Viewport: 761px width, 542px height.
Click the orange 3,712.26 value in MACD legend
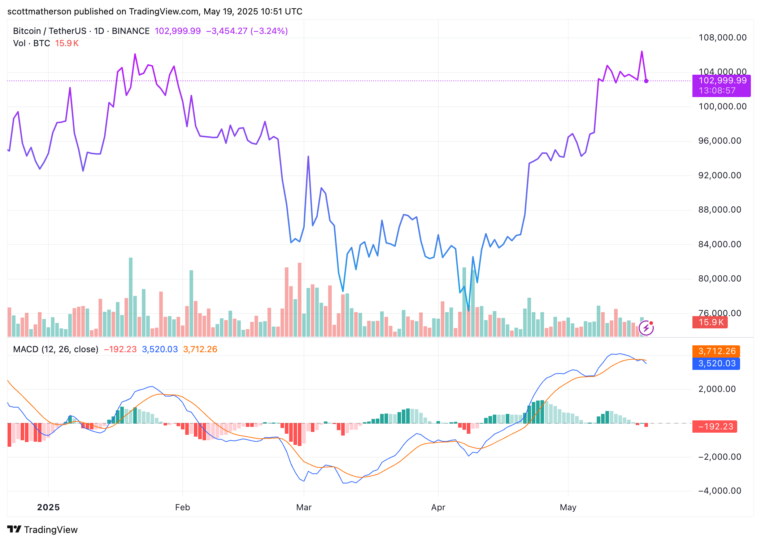200,349
